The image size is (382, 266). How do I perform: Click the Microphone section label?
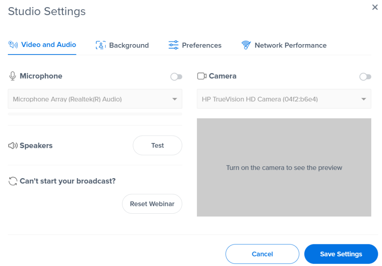[x=41, y=76]
